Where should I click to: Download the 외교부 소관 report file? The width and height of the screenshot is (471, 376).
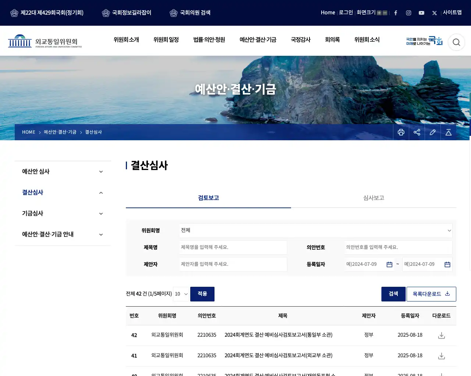coord(442,356)
